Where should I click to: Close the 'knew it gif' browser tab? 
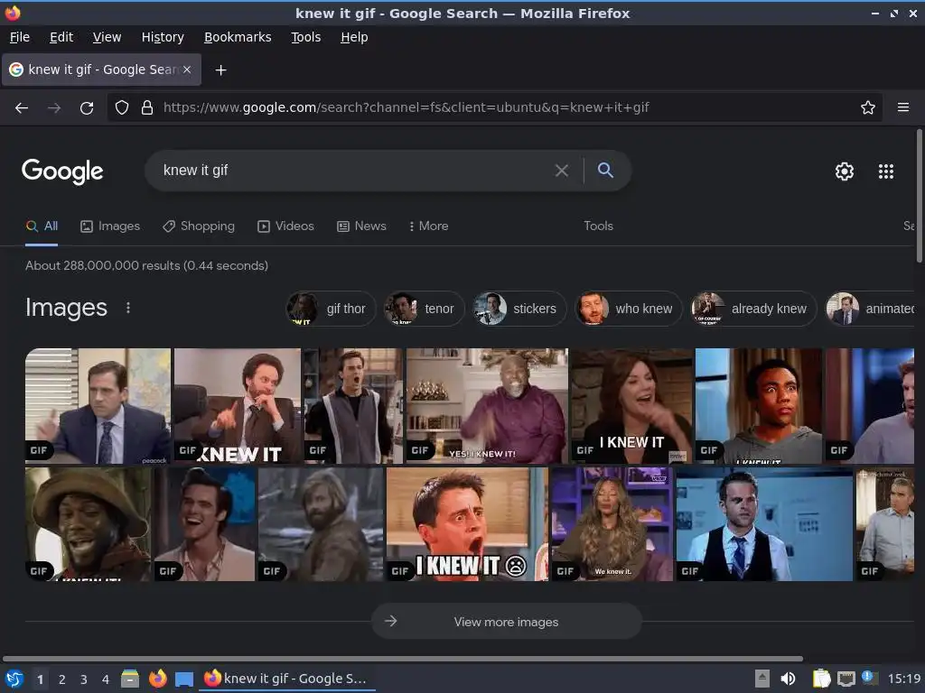(x=187, y=69)
